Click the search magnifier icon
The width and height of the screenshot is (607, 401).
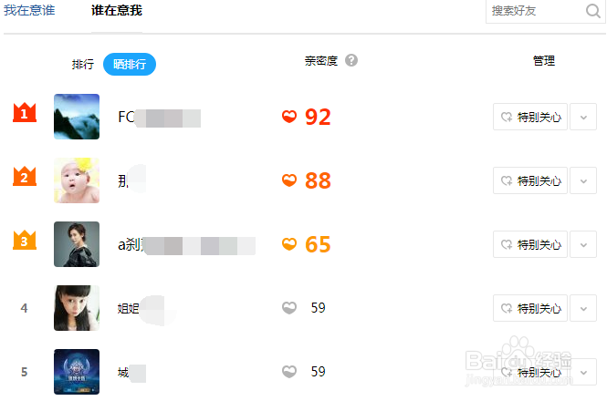click(592, 11)
